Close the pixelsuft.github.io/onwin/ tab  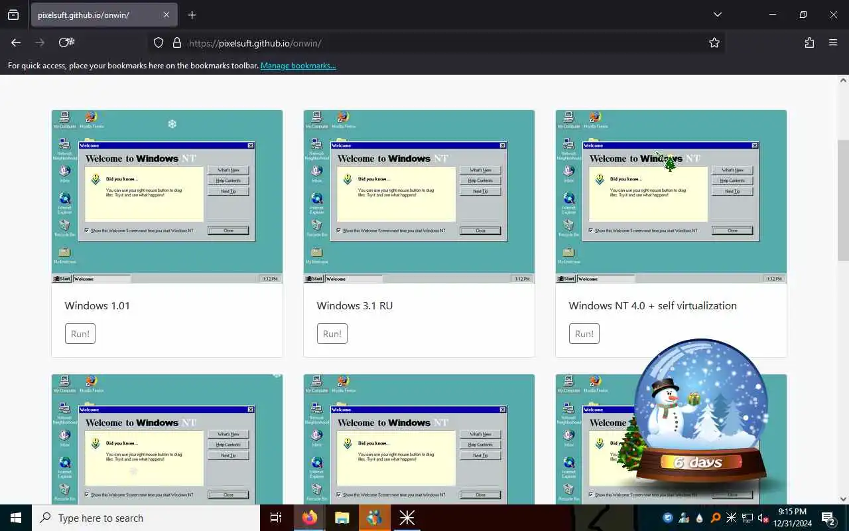pos(166,15)
